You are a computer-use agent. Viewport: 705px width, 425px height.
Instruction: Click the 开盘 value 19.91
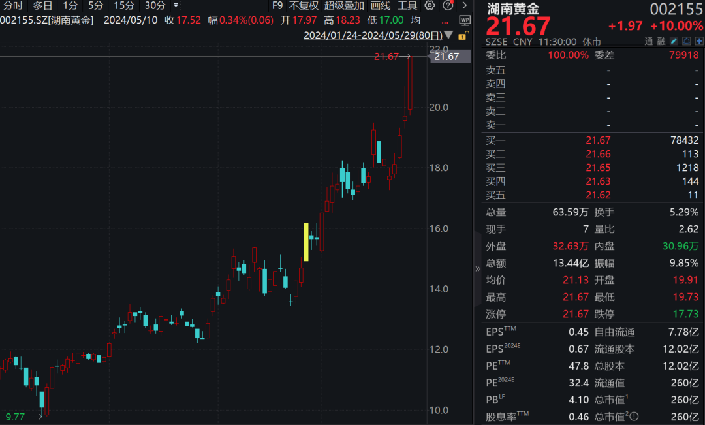[x=685, y=280]
